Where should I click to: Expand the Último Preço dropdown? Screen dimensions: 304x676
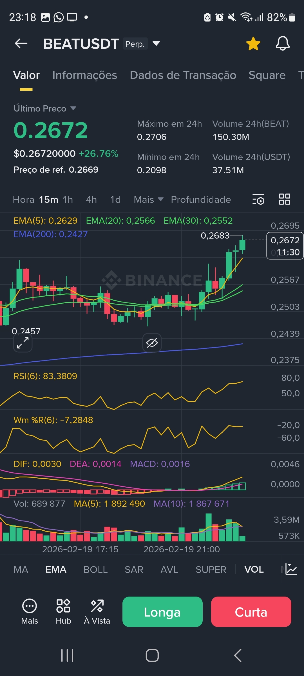73,108
